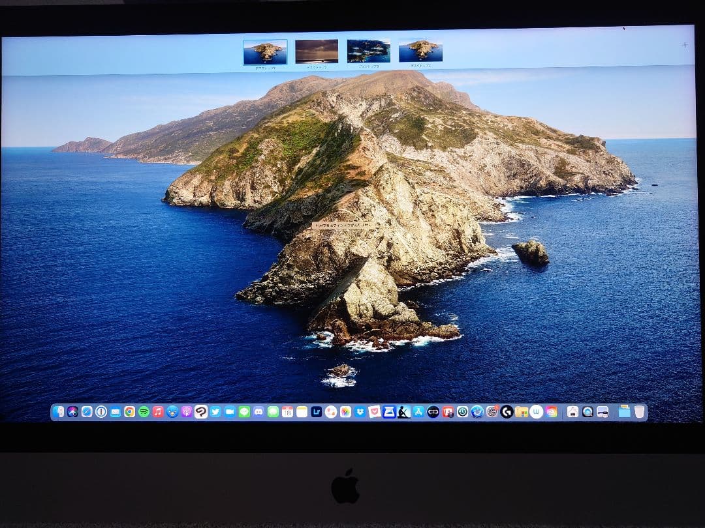
Task: Add a new desktop with plus button
Action: tap(684, 45)
